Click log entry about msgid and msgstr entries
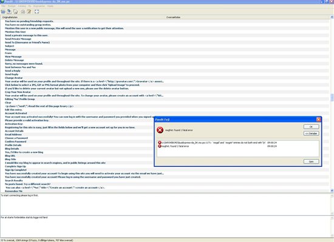The image size is (334, 242). tap(238, 143)
